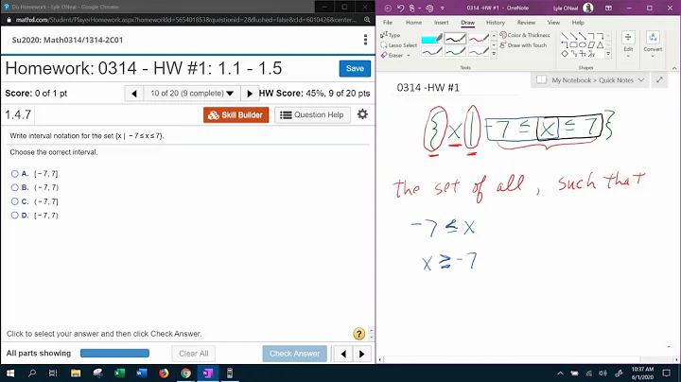Select the blue pen
Screen dimensions: 681x382
[431, 52]
